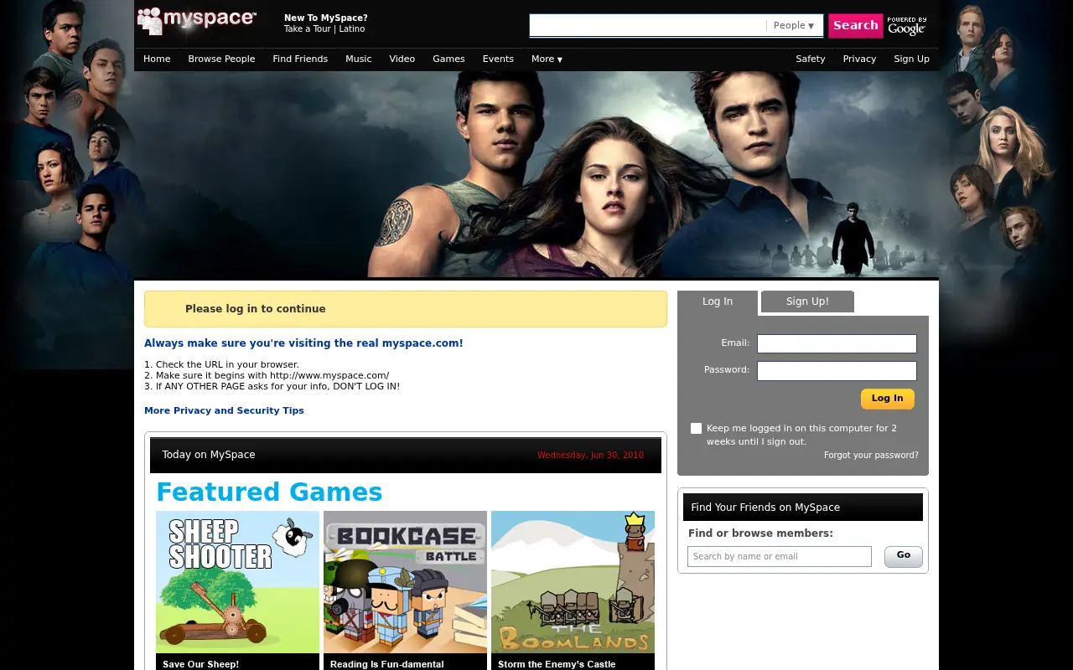Click the yellow Log In button

tap(887, 399)
